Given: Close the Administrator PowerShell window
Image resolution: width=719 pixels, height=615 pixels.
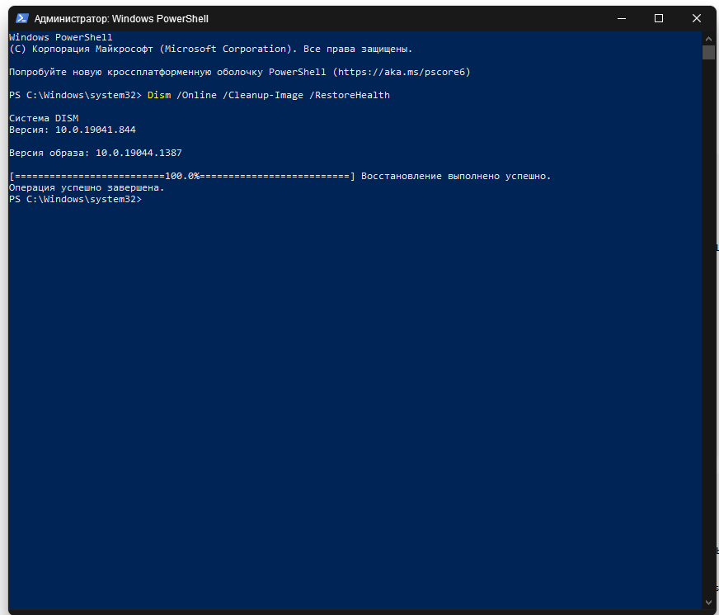Looking at the screenshot, I should 697,18.
